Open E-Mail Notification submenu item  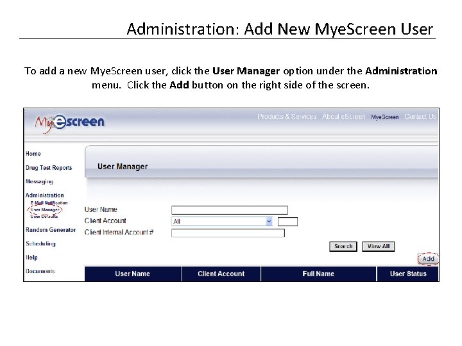49,202
